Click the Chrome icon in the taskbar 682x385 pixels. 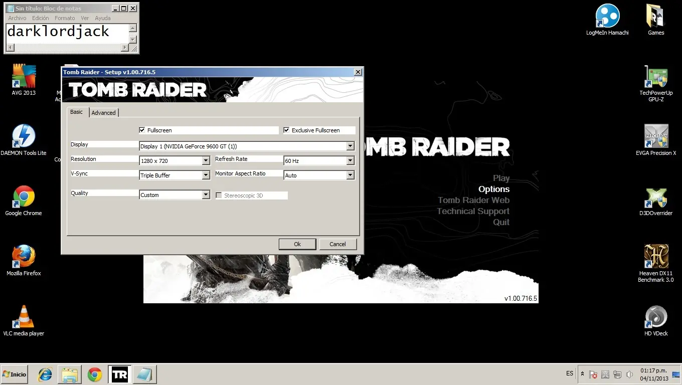[x=95, y=374]
